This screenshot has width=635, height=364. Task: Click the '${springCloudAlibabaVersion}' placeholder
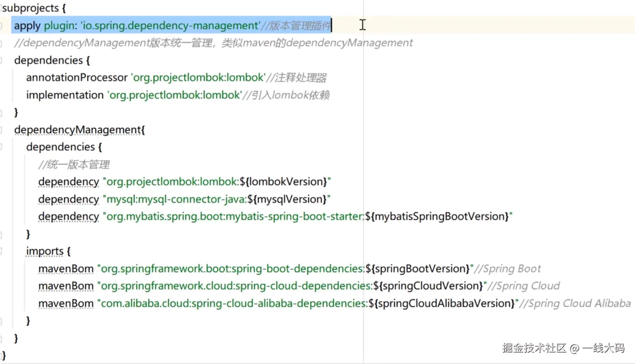coord(442,304)
